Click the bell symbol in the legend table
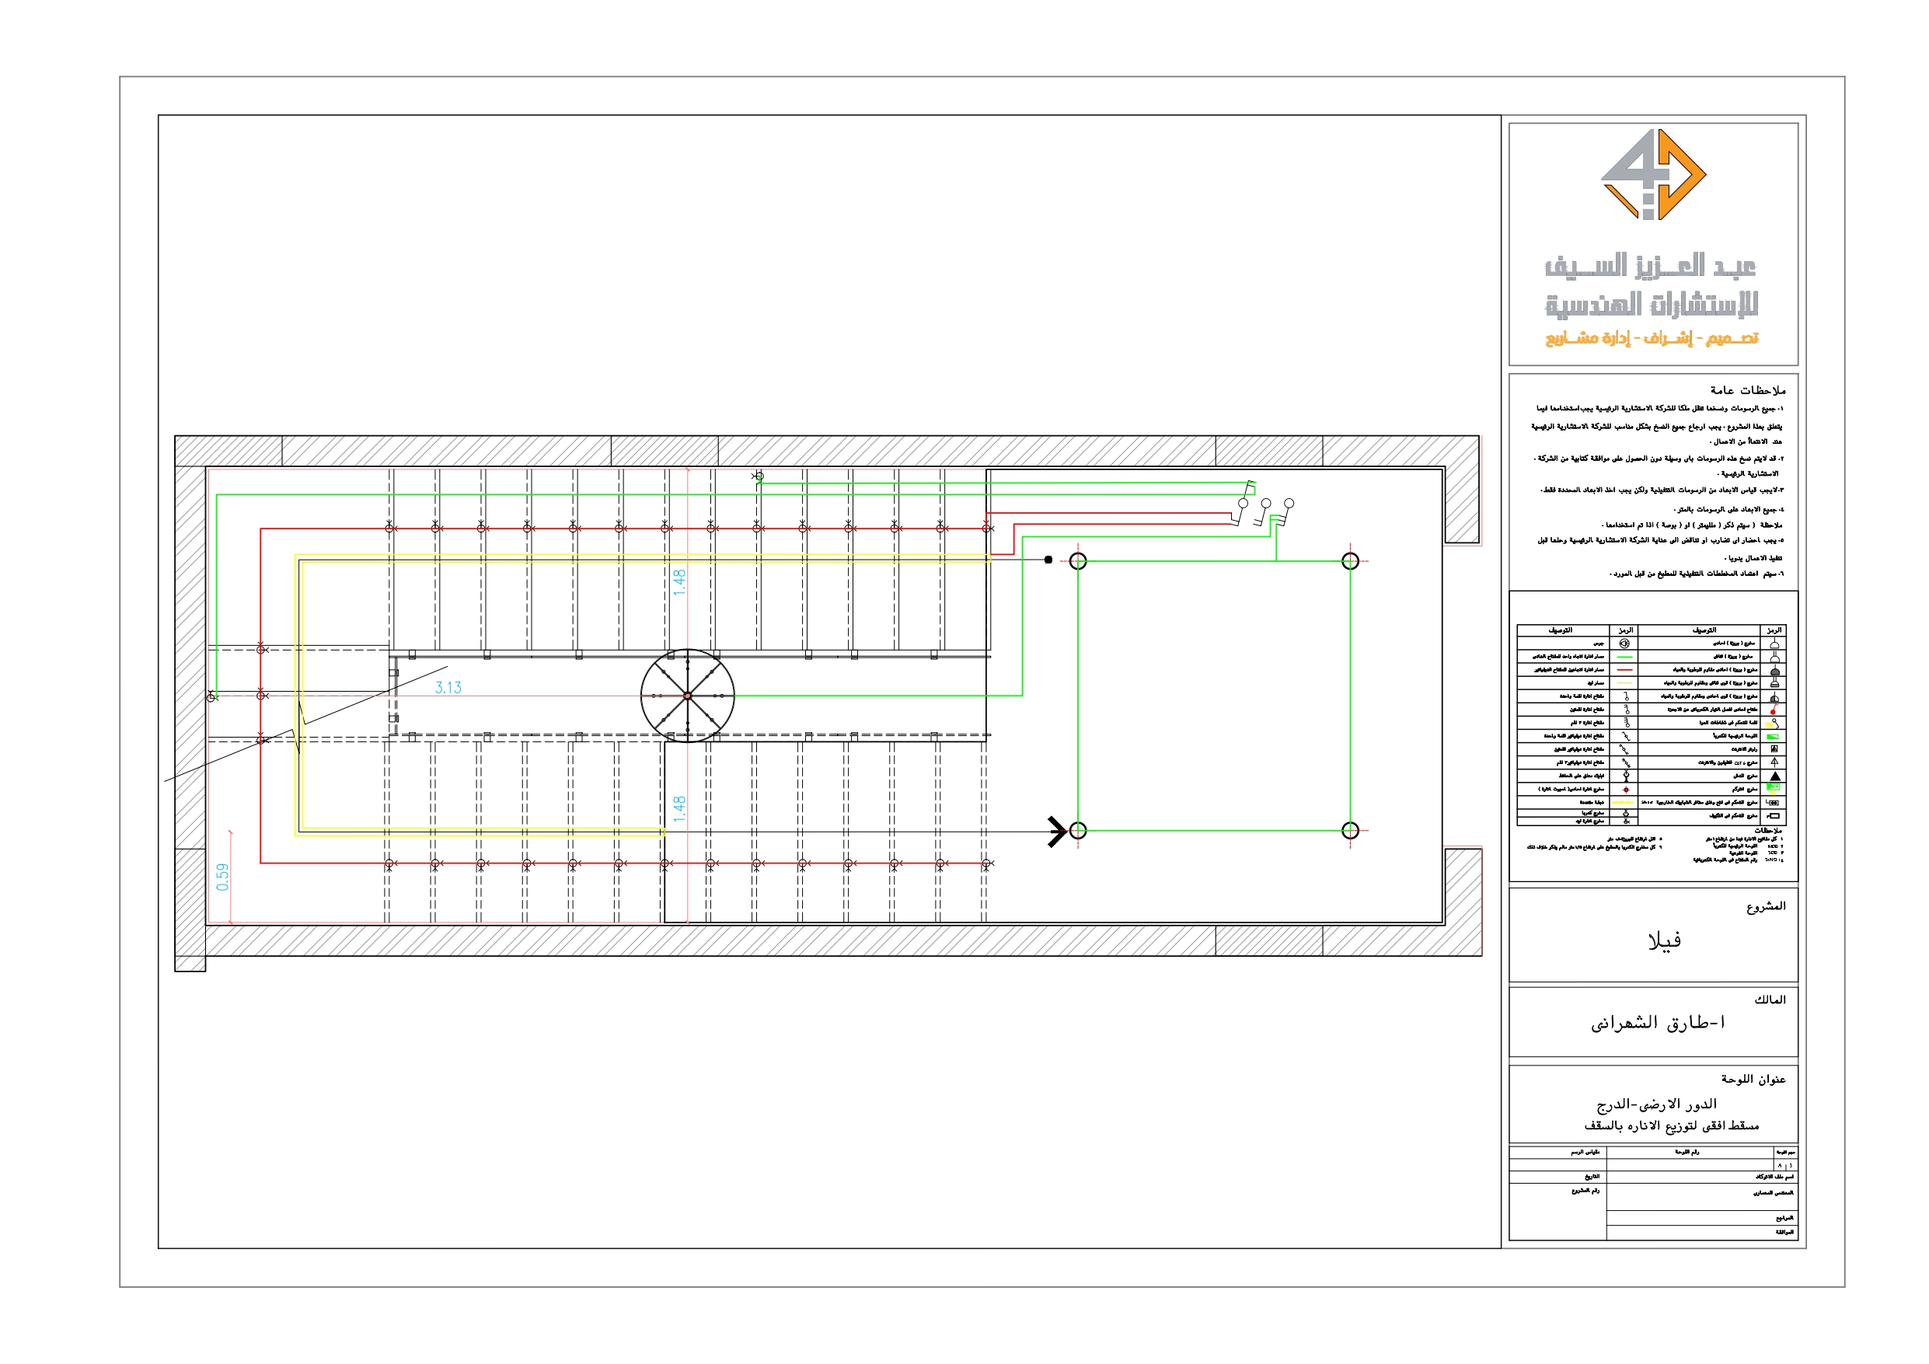Image resolution: width=1929 pixels, height=1364 pixels. click(1625, 644)
